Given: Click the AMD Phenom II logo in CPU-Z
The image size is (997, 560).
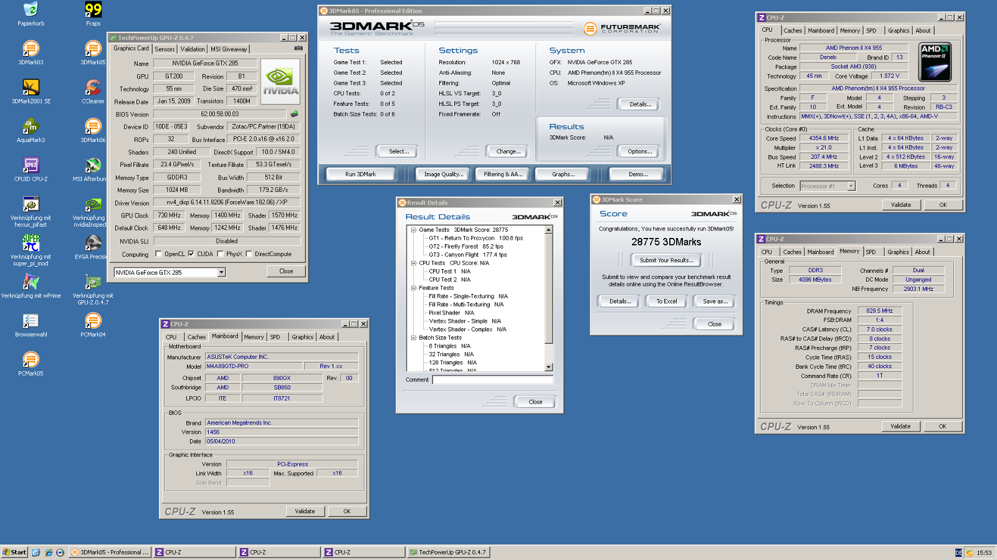Looking at the screenshot, I should click(x=935, y=62).
